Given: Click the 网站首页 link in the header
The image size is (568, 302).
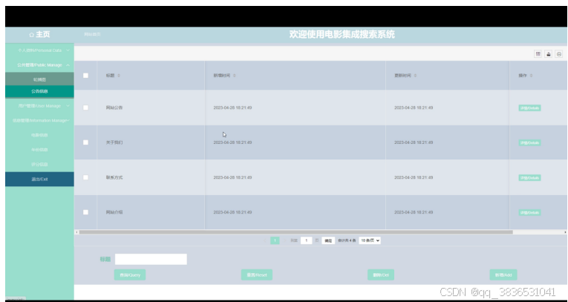Looking at the screenshot, I should 92,34.
